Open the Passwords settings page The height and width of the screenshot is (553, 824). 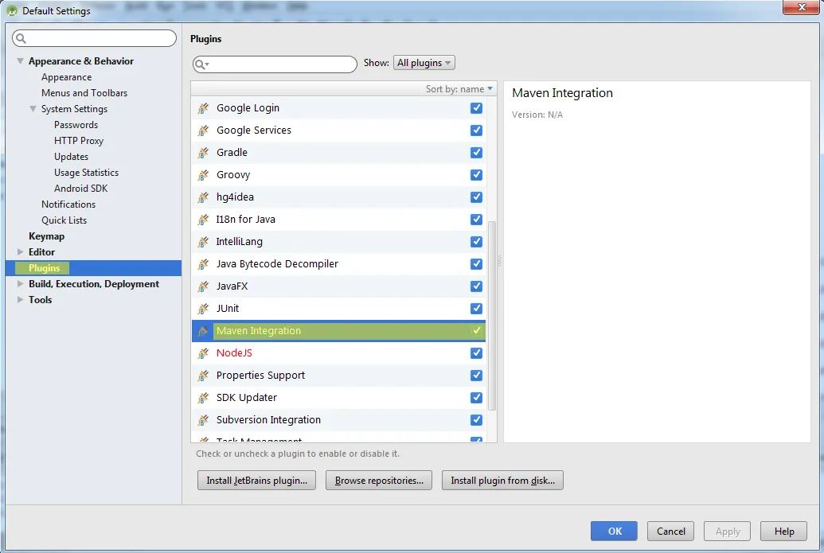(x=76, y=125)
